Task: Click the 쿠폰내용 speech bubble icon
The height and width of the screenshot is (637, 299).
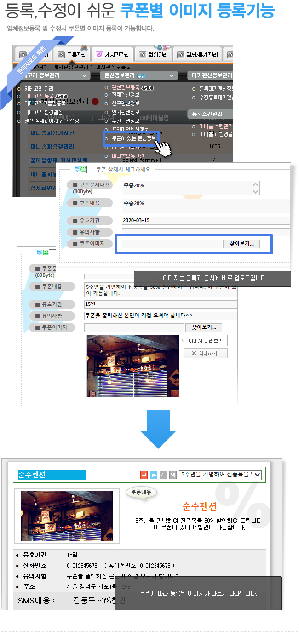Action: coord(142,492)
